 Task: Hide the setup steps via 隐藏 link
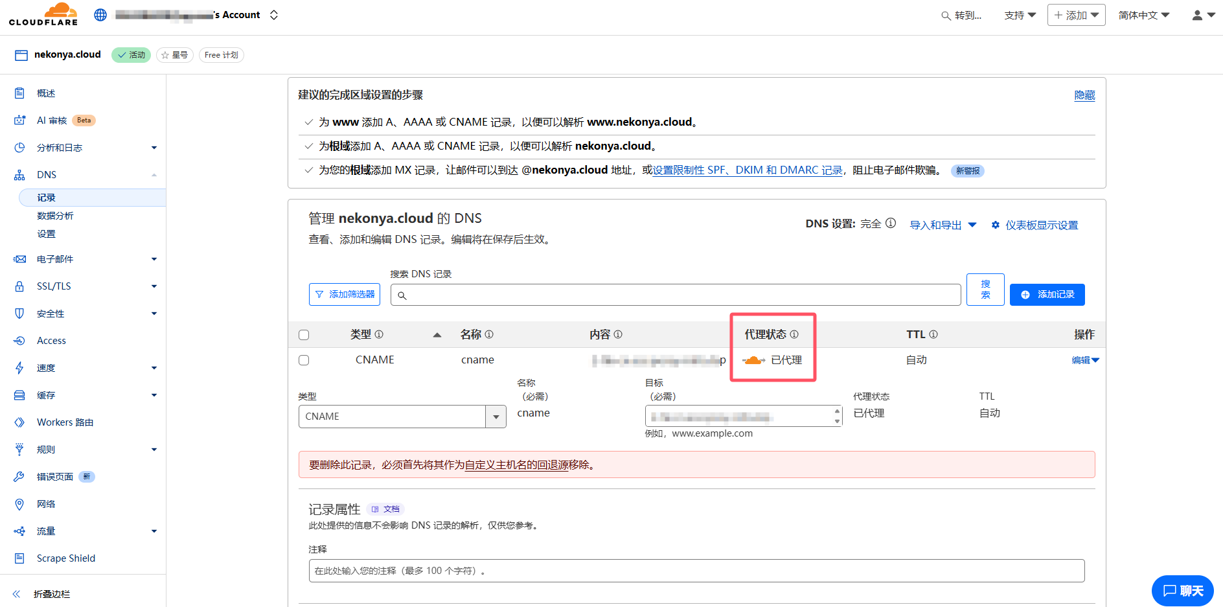1084,95
